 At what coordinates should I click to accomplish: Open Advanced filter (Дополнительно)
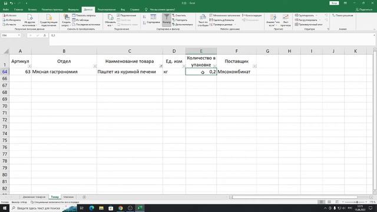(183, 25)
